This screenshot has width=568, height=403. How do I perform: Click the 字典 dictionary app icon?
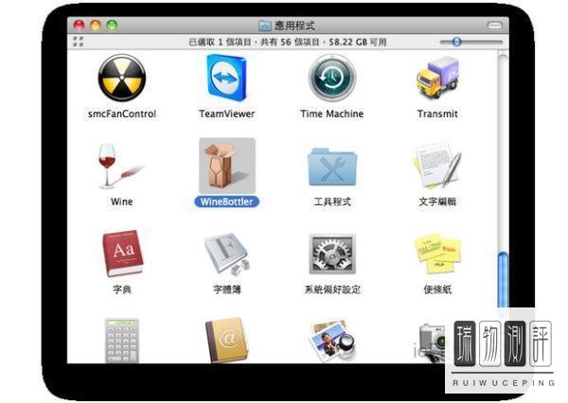(x=121, y=254)
